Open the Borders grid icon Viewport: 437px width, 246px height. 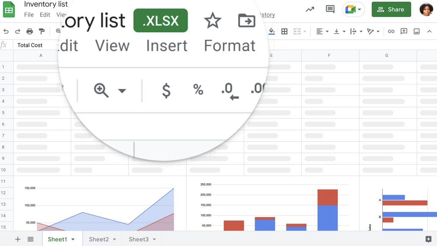284,31
